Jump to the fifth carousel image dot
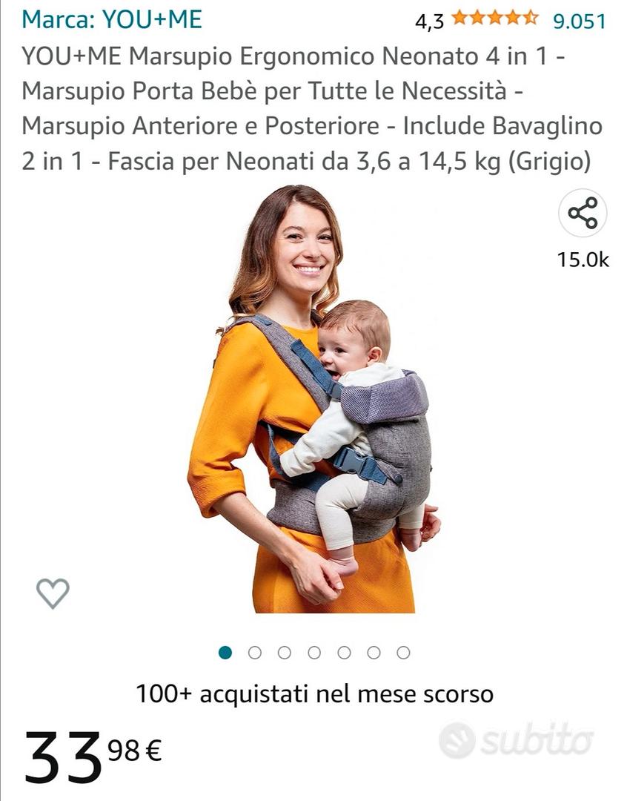Image resolution: width=627 pixels, height=801 pixels. click(x=344, y=653)
